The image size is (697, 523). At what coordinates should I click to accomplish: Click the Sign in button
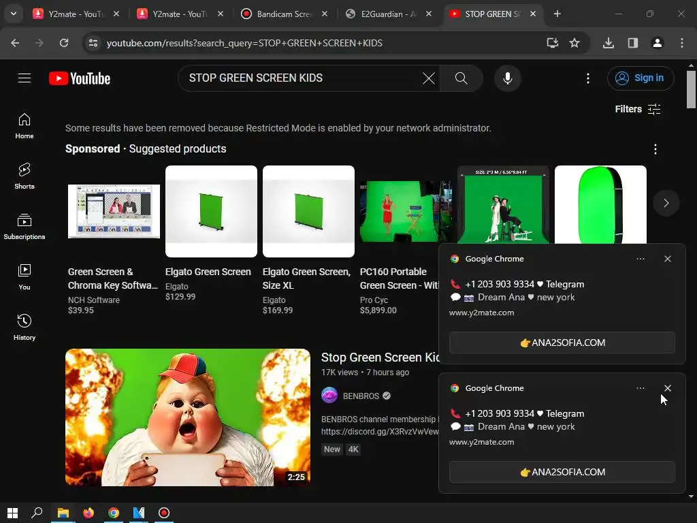641,78
